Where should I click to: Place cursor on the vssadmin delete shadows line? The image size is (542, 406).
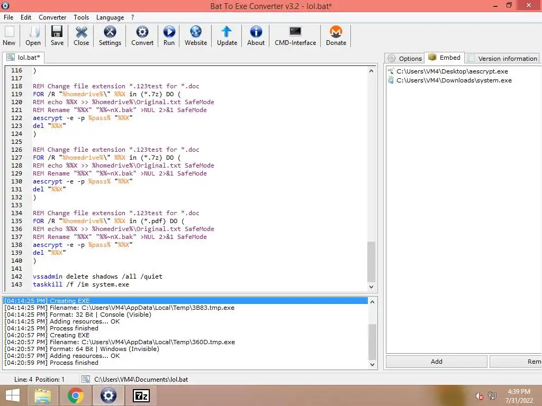pyautogui.click(x=97, y=276)
